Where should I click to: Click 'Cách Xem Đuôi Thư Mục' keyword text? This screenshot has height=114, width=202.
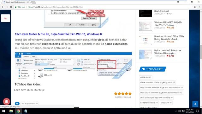29,90
